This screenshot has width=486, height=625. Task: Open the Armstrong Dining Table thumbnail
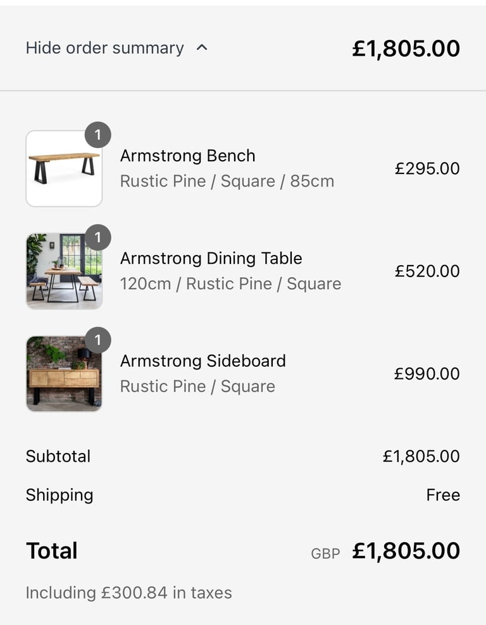[64, 271]
